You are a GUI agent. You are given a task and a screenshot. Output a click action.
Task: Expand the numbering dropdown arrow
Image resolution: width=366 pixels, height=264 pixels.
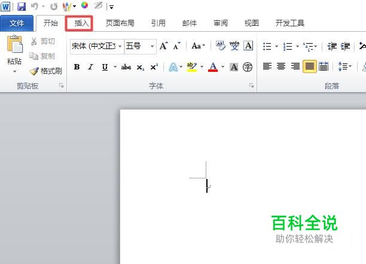297,46
